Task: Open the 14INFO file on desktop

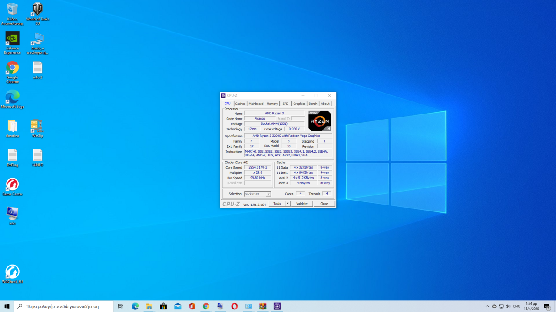Action: click(x=37, y=158)
